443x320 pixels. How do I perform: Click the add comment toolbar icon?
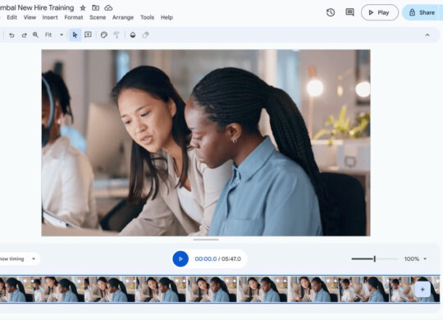(x=88, y=34)
